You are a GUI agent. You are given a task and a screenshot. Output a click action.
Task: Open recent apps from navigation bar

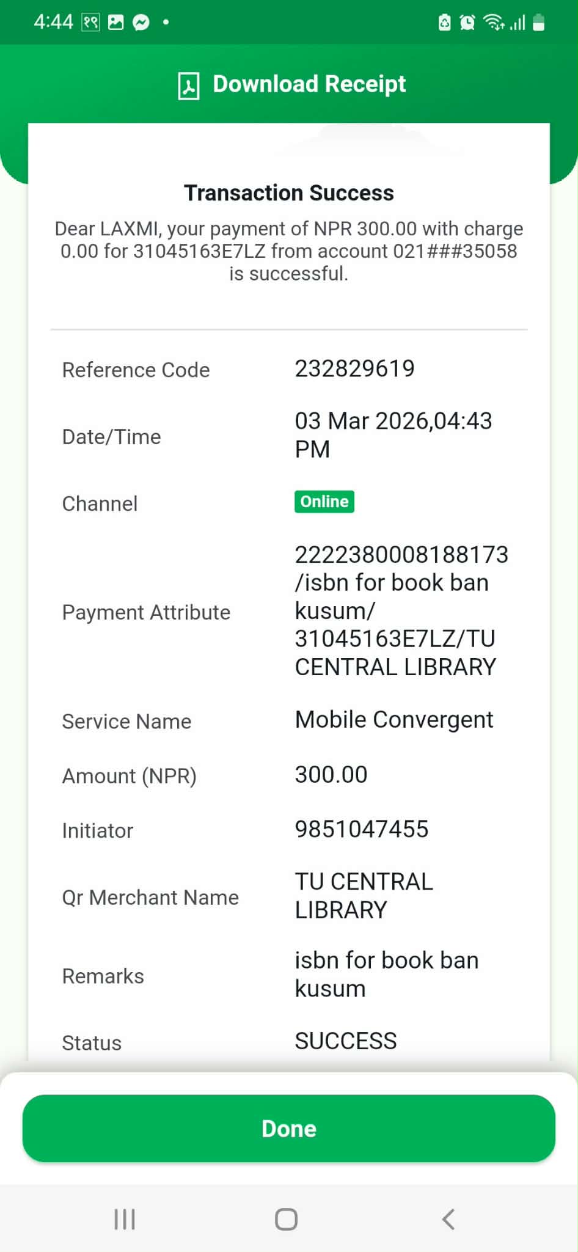(x=125, y=1219)
